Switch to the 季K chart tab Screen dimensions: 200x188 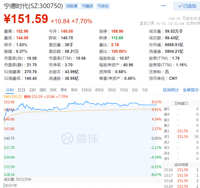(x=64, y=90)
